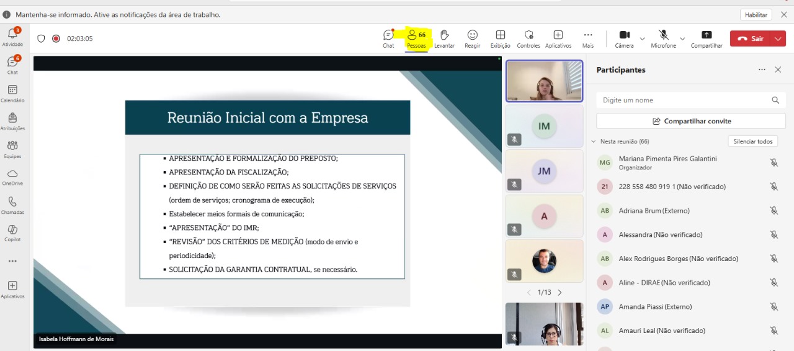The height and width of the screenshot is (351, 794).
Task: Expand the Sair options dropdown arrow
Action: pos(779,38)
